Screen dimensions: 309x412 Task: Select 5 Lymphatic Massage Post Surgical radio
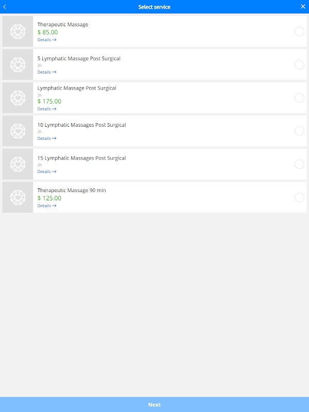tap(299, 64)
